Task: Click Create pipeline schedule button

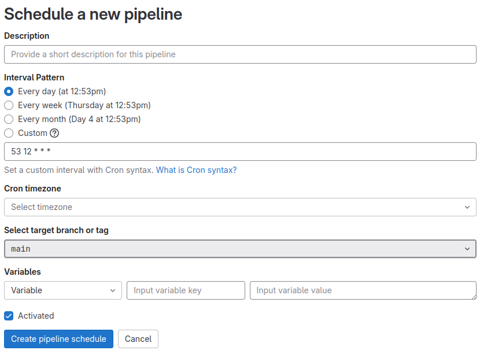Action: [x=58, y=339]
